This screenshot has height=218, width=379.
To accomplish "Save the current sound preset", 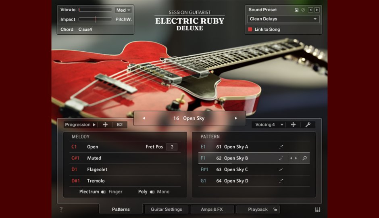I will (296, 10).
